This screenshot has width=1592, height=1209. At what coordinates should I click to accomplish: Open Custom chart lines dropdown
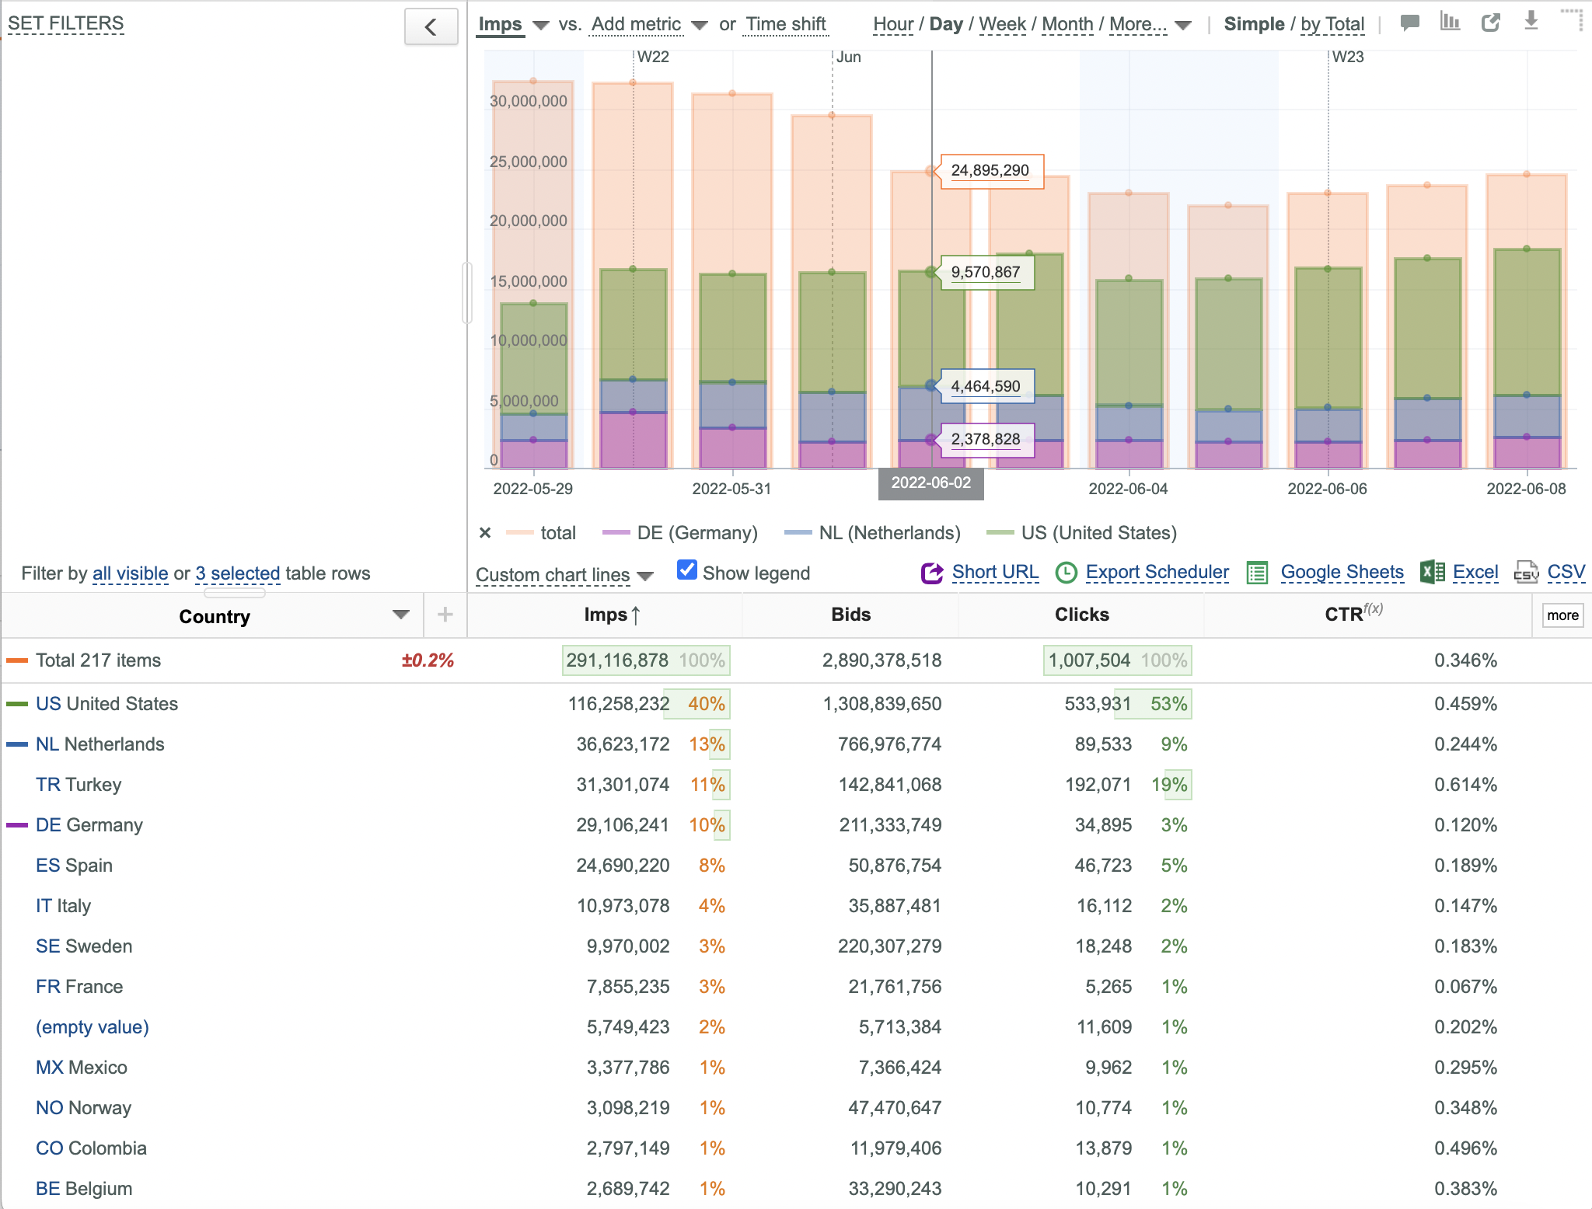click(x=564, y=575)
